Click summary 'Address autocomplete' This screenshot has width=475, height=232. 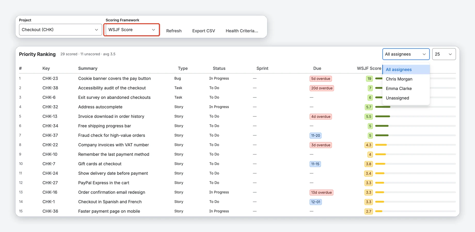[100, 107]
